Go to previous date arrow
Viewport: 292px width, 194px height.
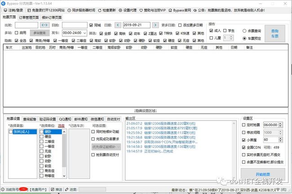(x=118, y=25)
